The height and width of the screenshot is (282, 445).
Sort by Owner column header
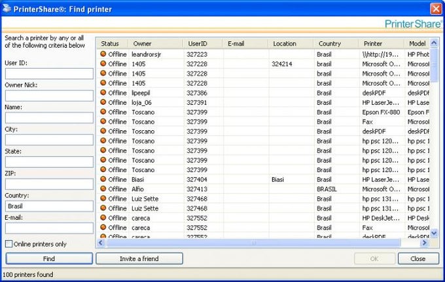(156, 43)
